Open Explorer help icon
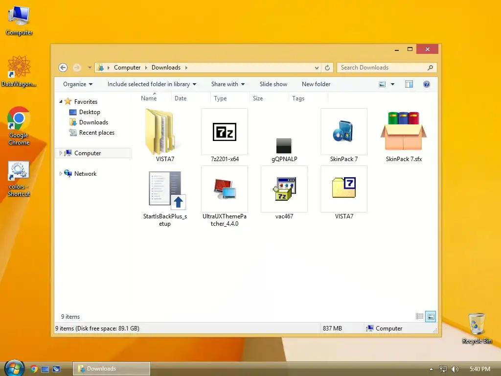Screen dimensions: 501x376 426,84
